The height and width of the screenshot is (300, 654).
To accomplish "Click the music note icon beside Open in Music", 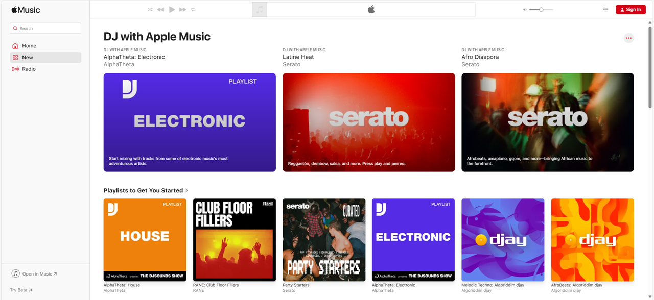I will click(x=16, y=274).
